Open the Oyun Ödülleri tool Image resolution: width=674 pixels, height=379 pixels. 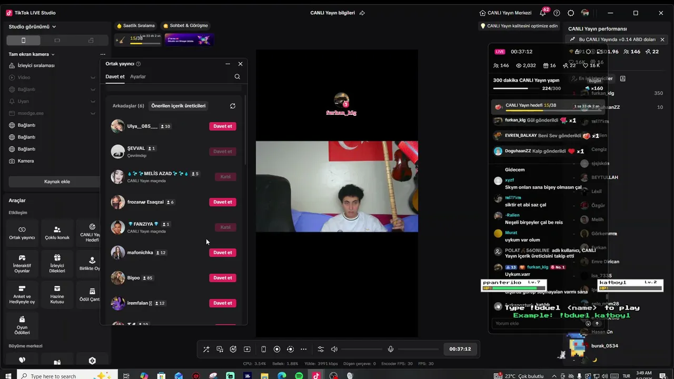22,325
